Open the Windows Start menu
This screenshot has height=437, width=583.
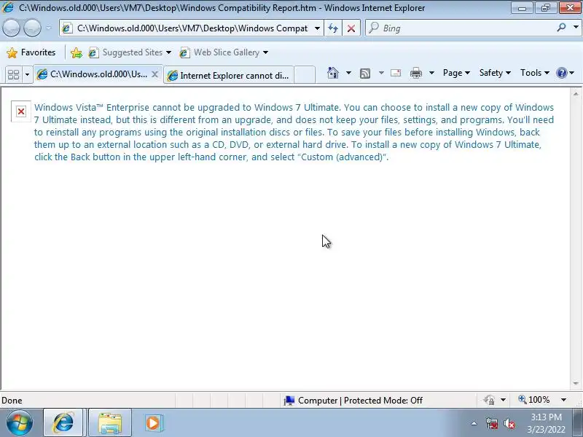click(19, 422)
